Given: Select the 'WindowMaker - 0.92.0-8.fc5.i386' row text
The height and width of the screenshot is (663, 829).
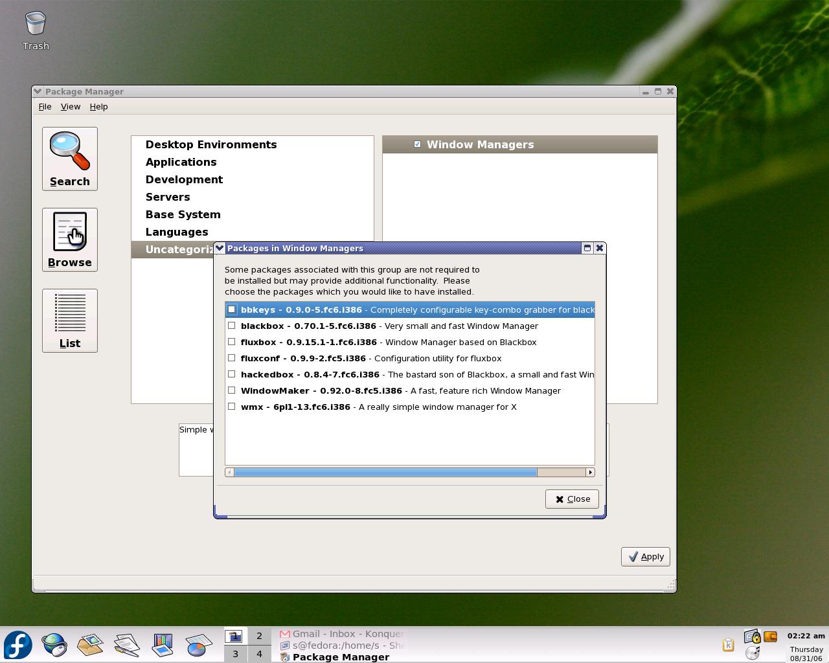Looking at the screenshot, I should 321,391.
